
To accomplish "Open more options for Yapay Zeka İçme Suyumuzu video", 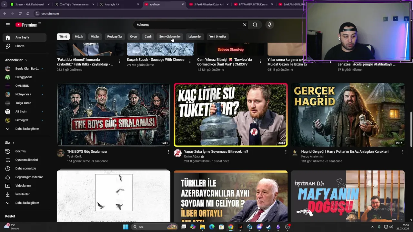I will point(286,152).
